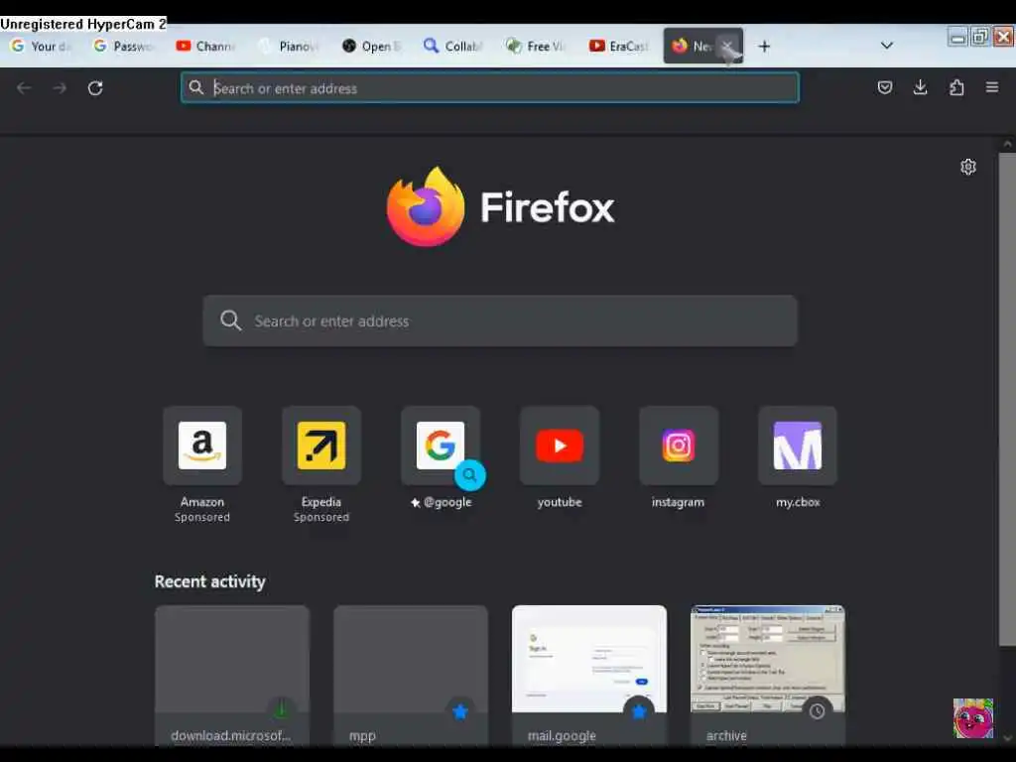Switch to the 'EraCast' tab

click(x=621, y=46)
